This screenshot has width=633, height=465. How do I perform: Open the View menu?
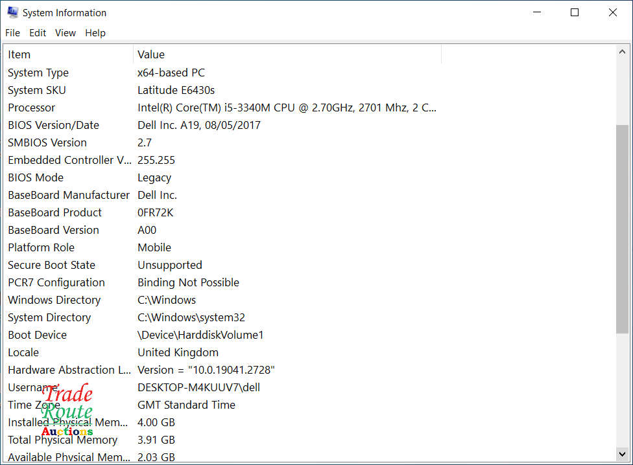pyautogui.click(x=66, y=33)
